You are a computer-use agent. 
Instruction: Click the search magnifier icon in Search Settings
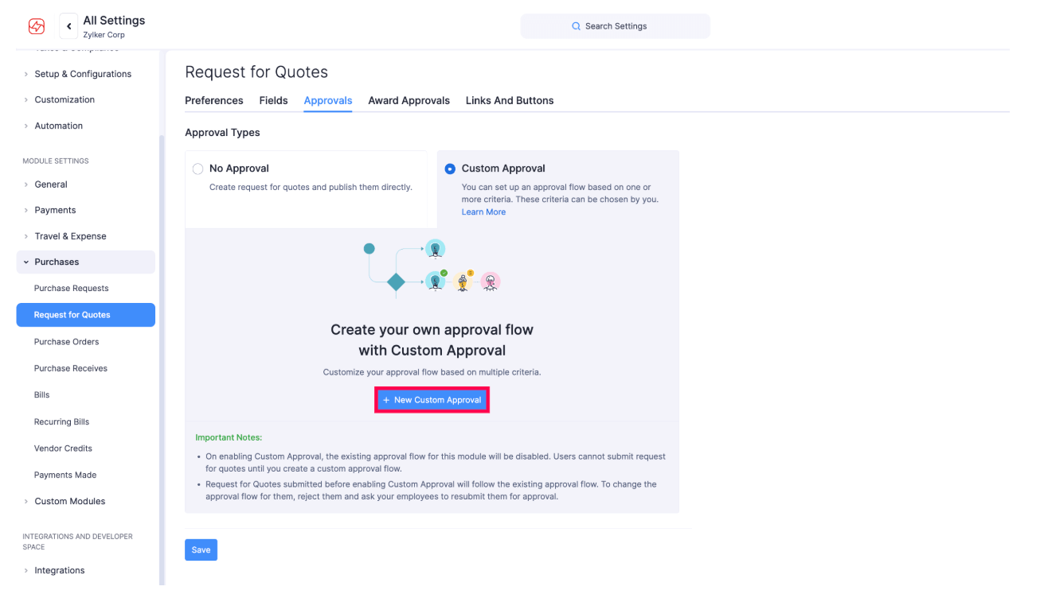(576, 25)
